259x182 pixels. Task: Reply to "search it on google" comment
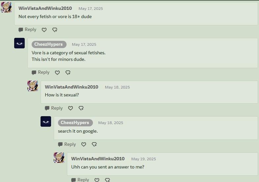click(67, 144)
